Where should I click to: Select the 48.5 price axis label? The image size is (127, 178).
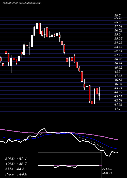point(118,72)
